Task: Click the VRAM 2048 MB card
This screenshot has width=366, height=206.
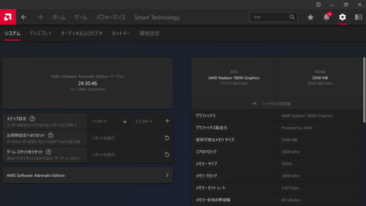Action: pyautogui.click(x=320, y=77)
